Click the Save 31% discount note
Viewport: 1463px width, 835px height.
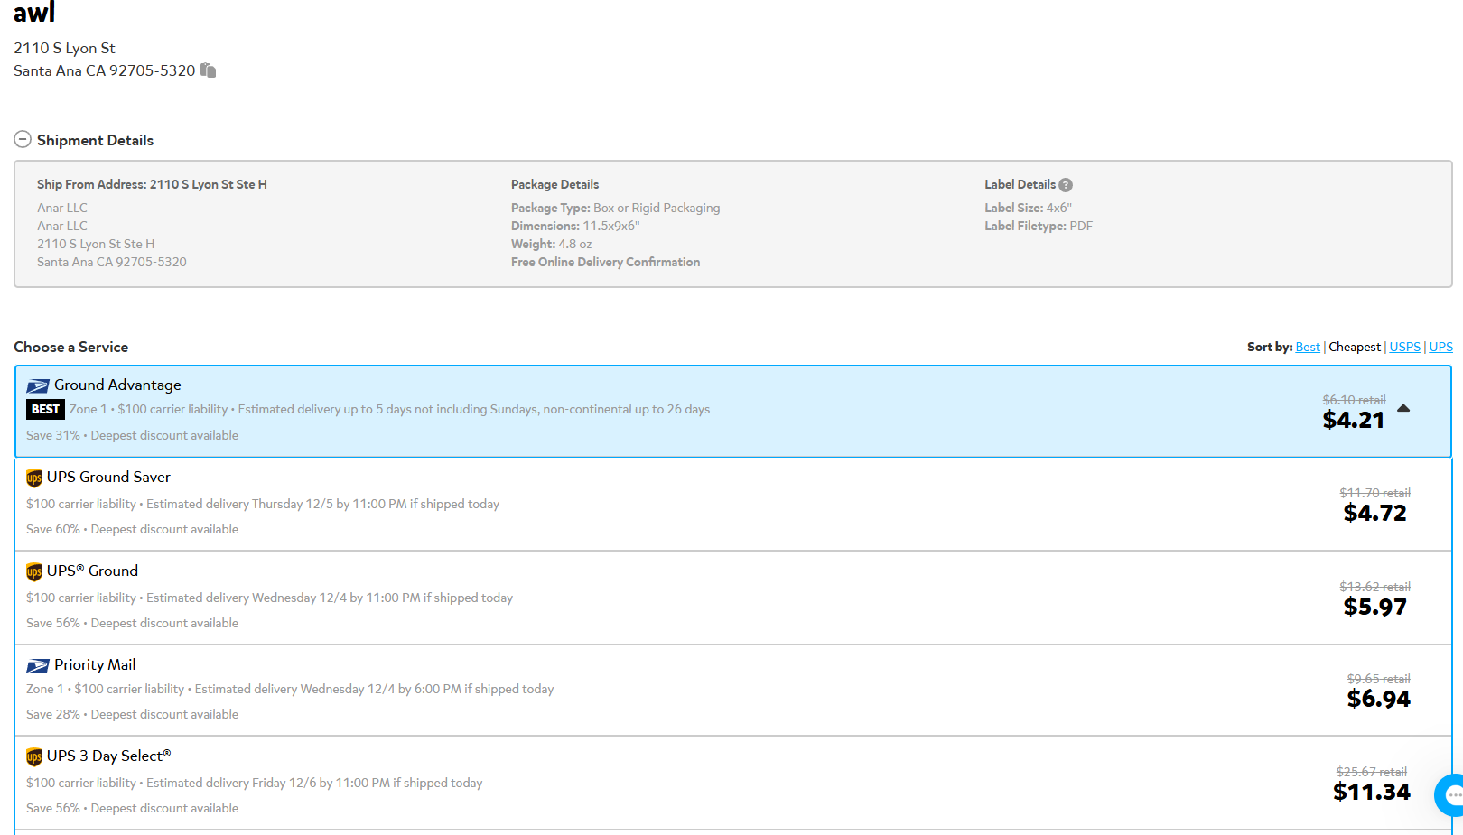click(x=132, y=435)
